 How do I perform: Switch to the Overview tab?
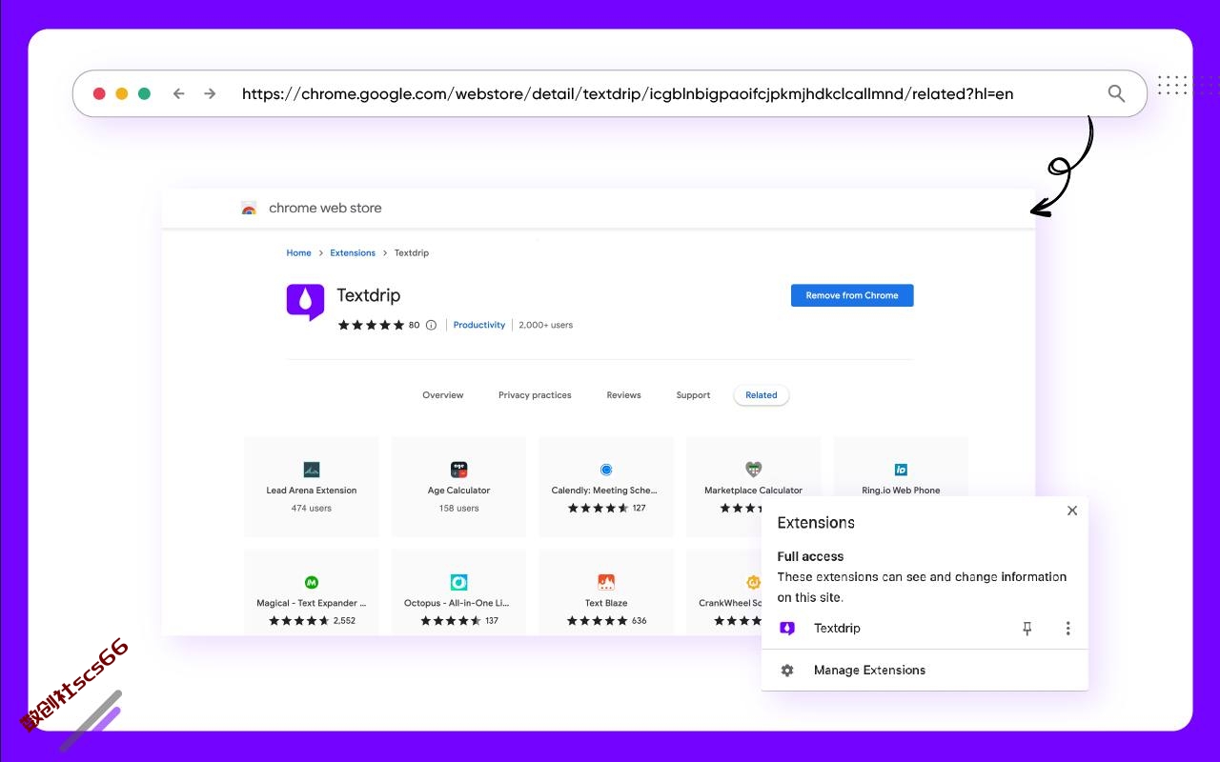tap(443, 395)
